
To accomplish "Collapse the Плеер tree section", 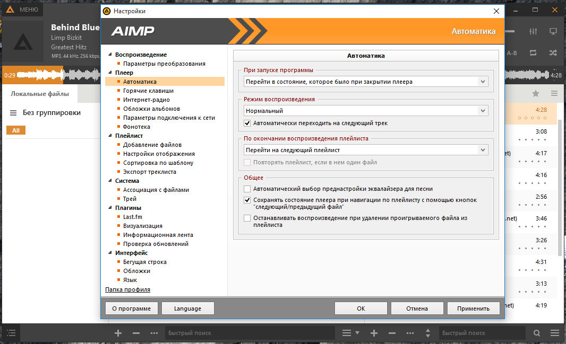I will point(110,73).
